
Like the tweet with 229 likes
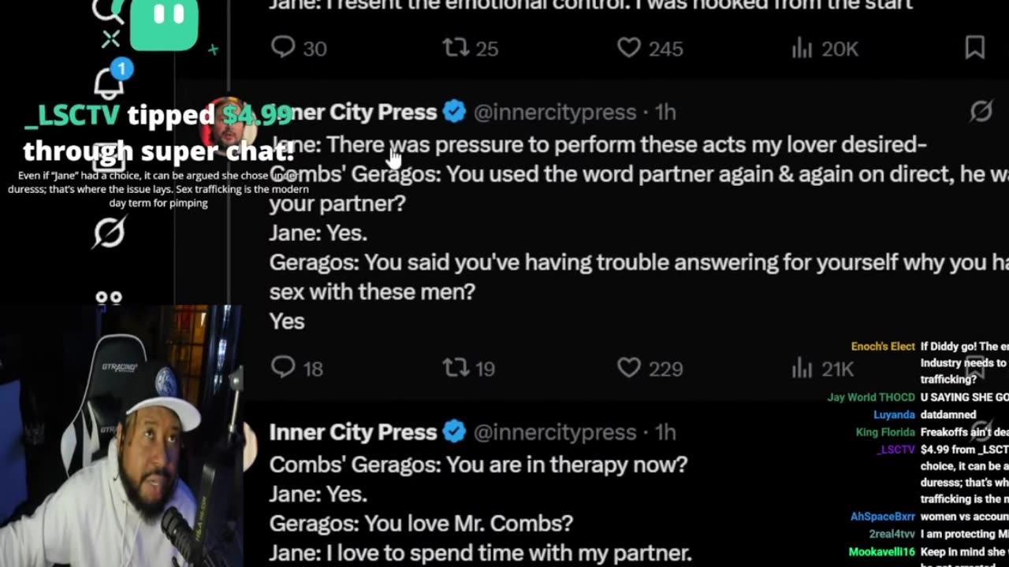[x=629, y=368]
